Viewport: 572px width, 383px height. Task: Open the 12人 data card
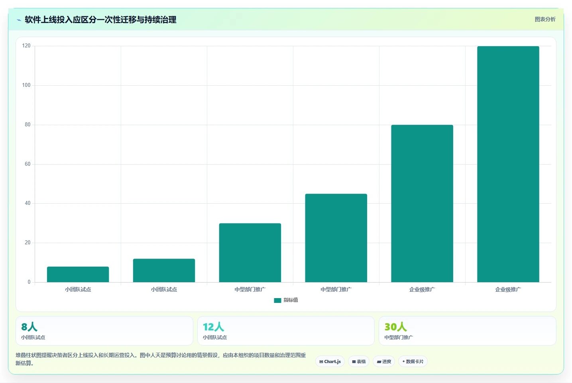pyautogui.click(x=286, y=331)
